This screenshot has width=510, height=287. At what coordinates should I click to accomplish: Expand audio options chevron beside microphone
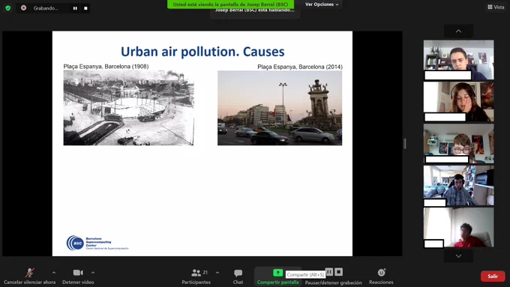(x=54, y=272)
